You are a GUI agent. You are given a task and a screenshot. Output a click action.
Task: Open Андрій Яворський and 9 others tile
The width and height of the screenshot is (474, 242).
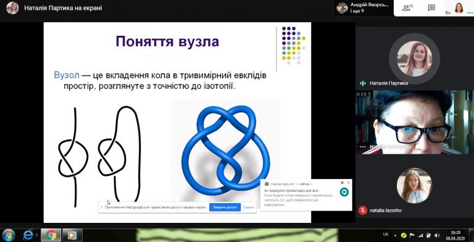click(x=364, y=8)
